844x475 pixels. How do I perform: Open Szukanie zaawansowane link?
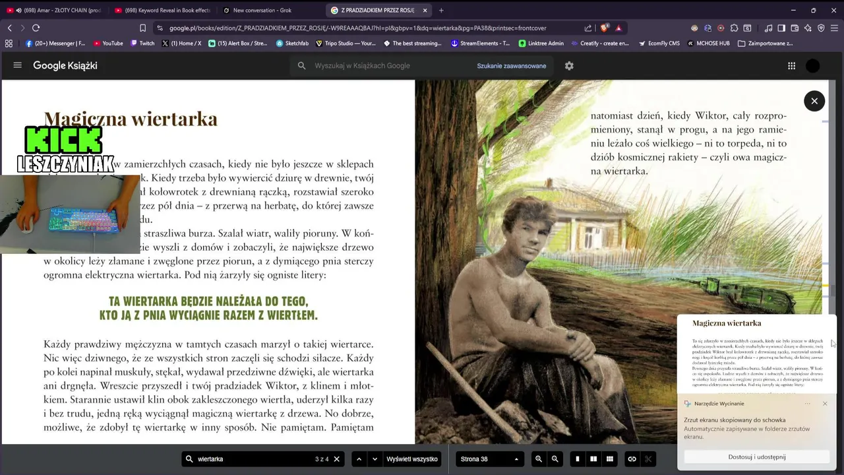coord(512,66)
